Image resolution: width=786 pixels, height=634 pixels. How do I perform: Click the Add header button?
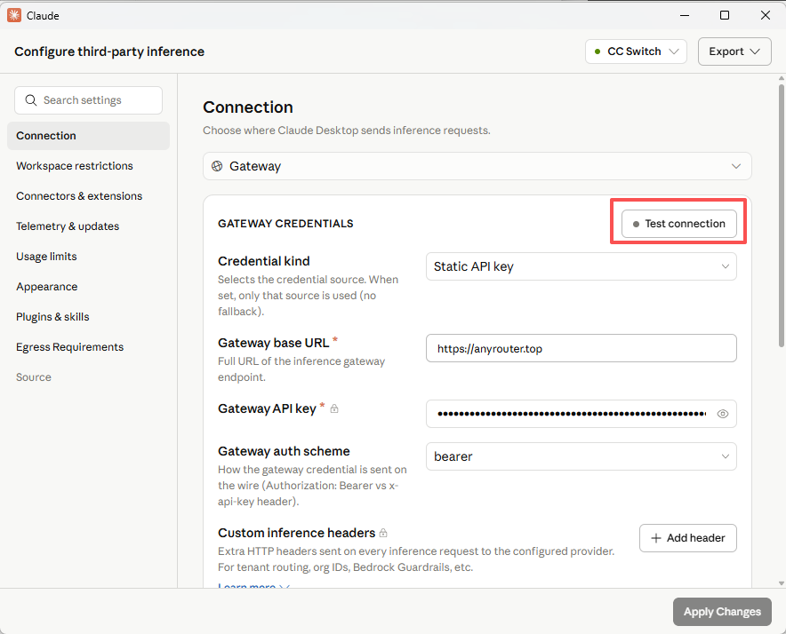pos(688,538)
